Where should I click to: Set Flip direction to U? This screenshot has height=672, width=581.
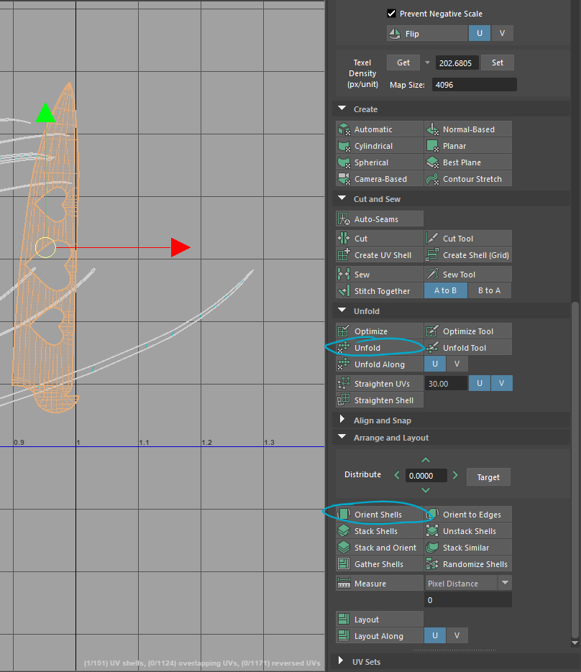480,34
